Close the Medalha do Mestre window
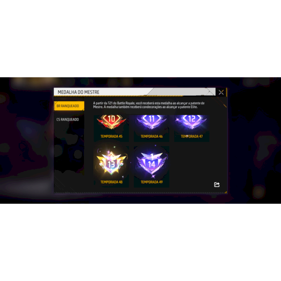281x281 pixels. tap(221, 92)
